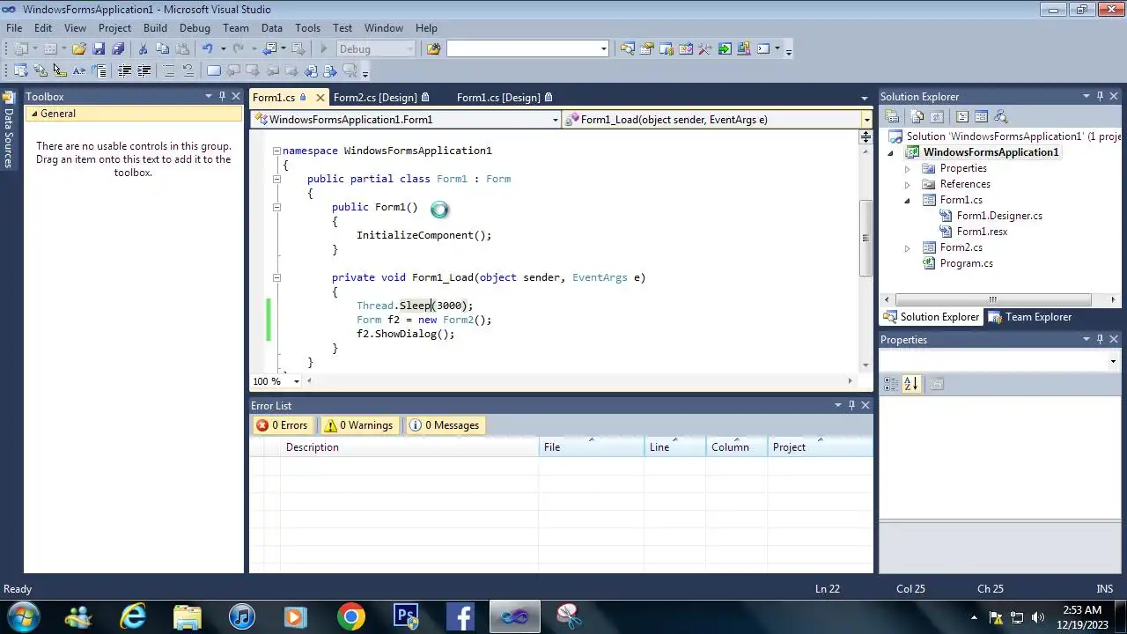Sort Error List by Project column
The image size is (1127, 634).
[820, 447]
